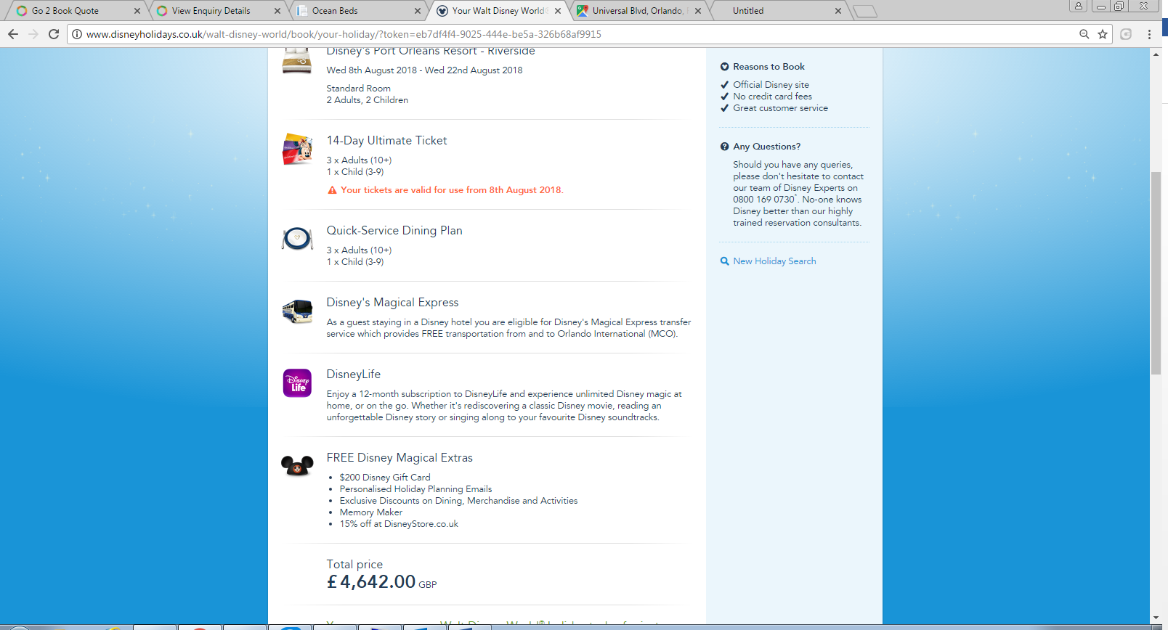
Task: Close the Untitled tab
Action: click(x=838, y=11)
